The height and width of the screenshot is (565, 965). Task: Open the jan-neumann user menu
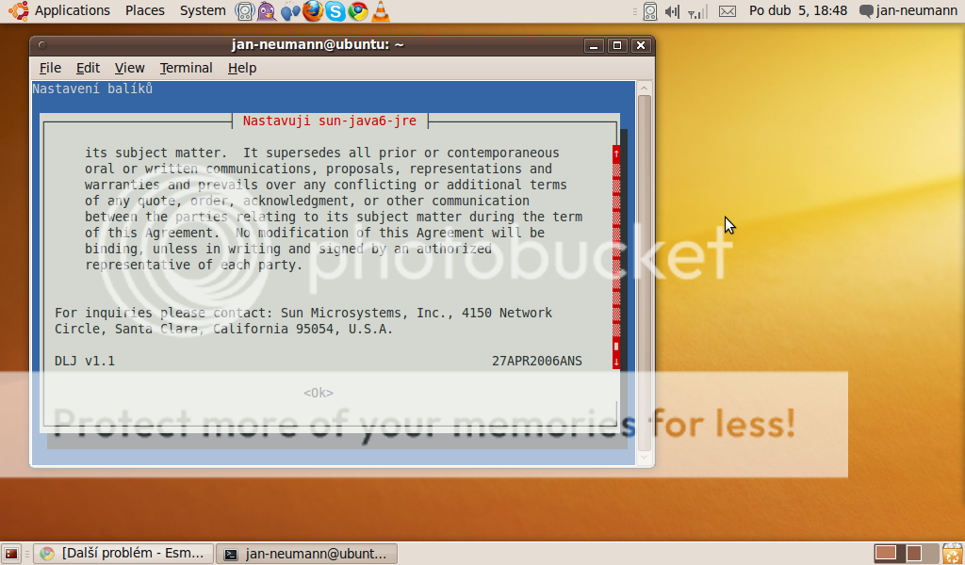908,10
